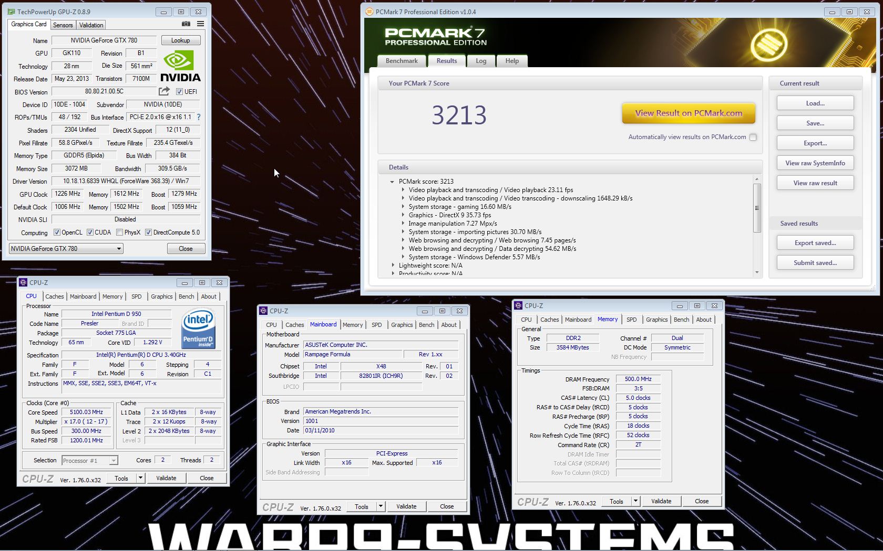The width and height of the screenshot is (883, 551).
Task: Click the Export saved... button
Action: [x=815, y=243]
